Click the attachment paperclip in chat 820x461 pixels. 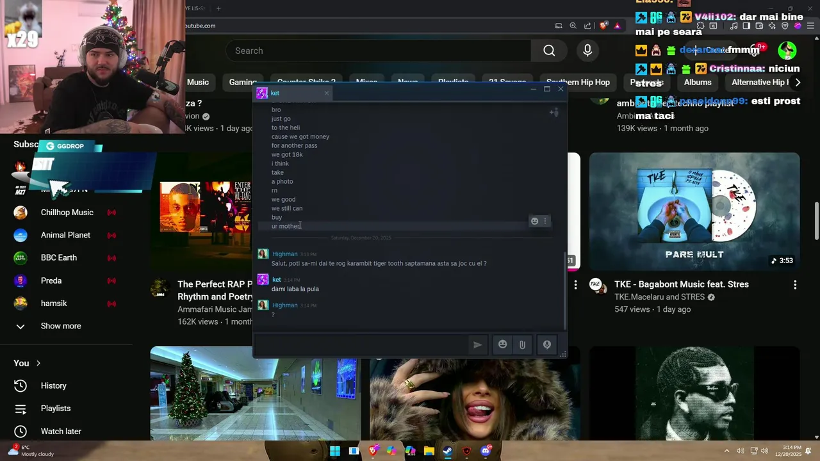point(522,344)
